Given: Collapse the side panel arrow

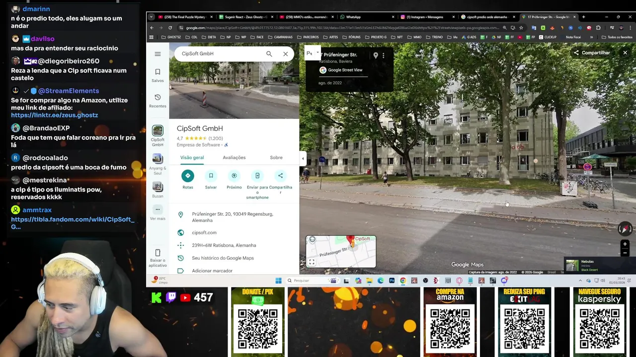Looking at the screenshot, I should [x=303, y=159].
